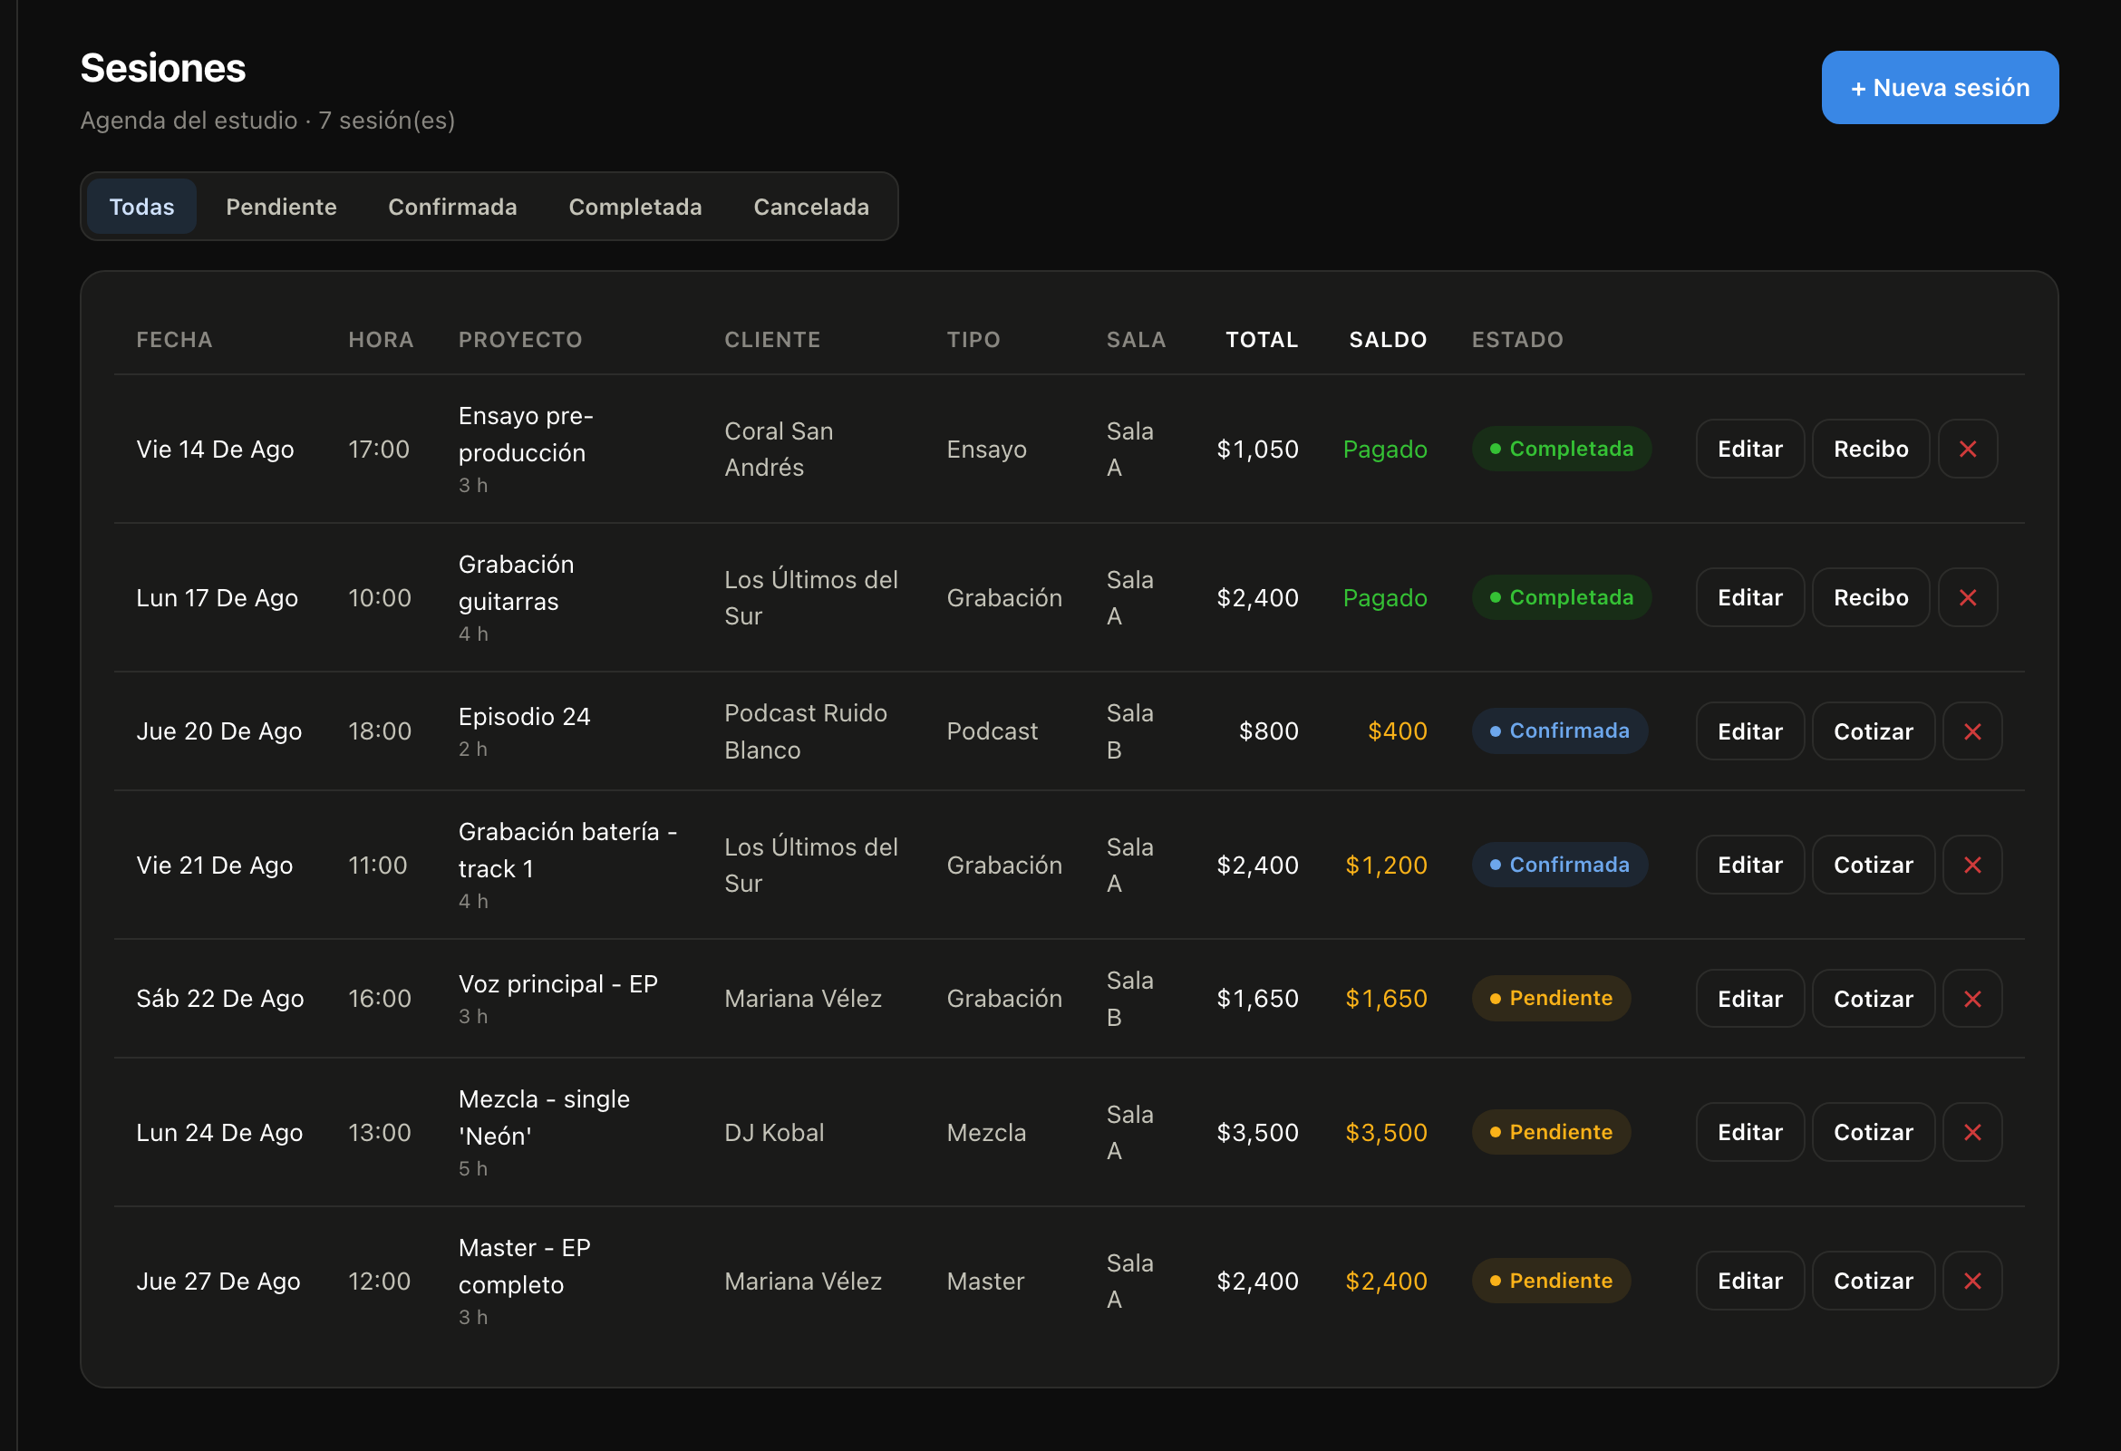Create a session with Nueva sesión
The width and height of the screenshot is (2121, 1451).
tap(1940, 88)
